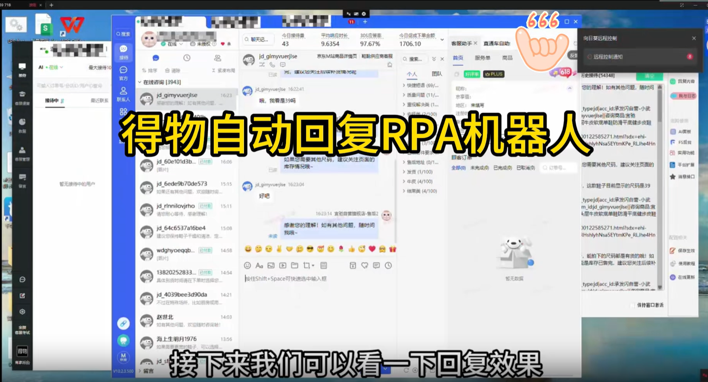The height and width of the screenshot is (382, 708).
Task: Select conversation jd_gimyvuerjlse in list
Action: [x=186, y=99]
